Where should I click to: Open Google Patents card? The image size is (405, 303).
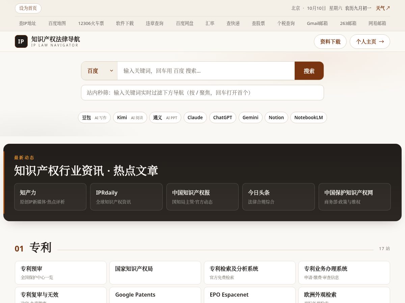coord(155,295)
